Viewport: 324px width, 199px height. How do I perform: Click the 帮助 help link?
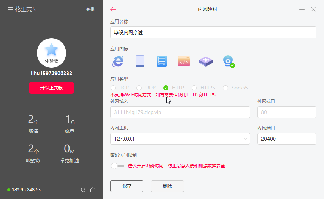coord(91,9)
